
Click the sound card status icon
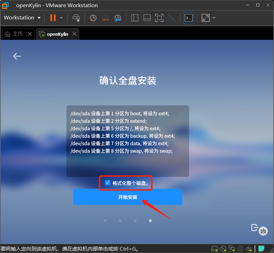pos(249,249)
